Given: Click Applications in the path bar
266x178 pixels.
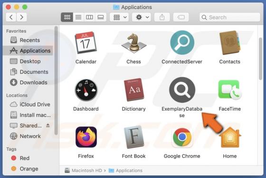Looking at the screenshot, I should click(125, 170).
